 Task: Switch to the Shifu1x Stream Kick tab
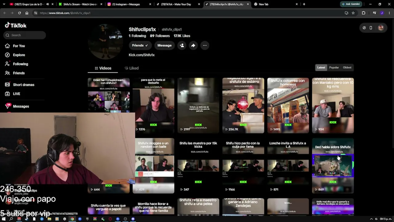click(x=80, y=4)
